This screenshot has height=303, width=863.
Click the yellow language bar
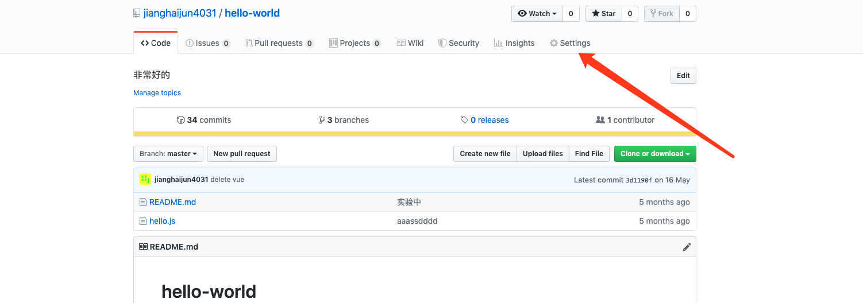pos(415,134)
